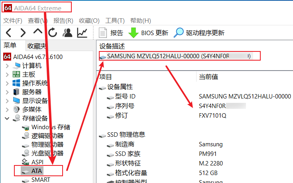Click the Back navigation arrow
This screenshot has height=183, width=293.
coord(9,33)
